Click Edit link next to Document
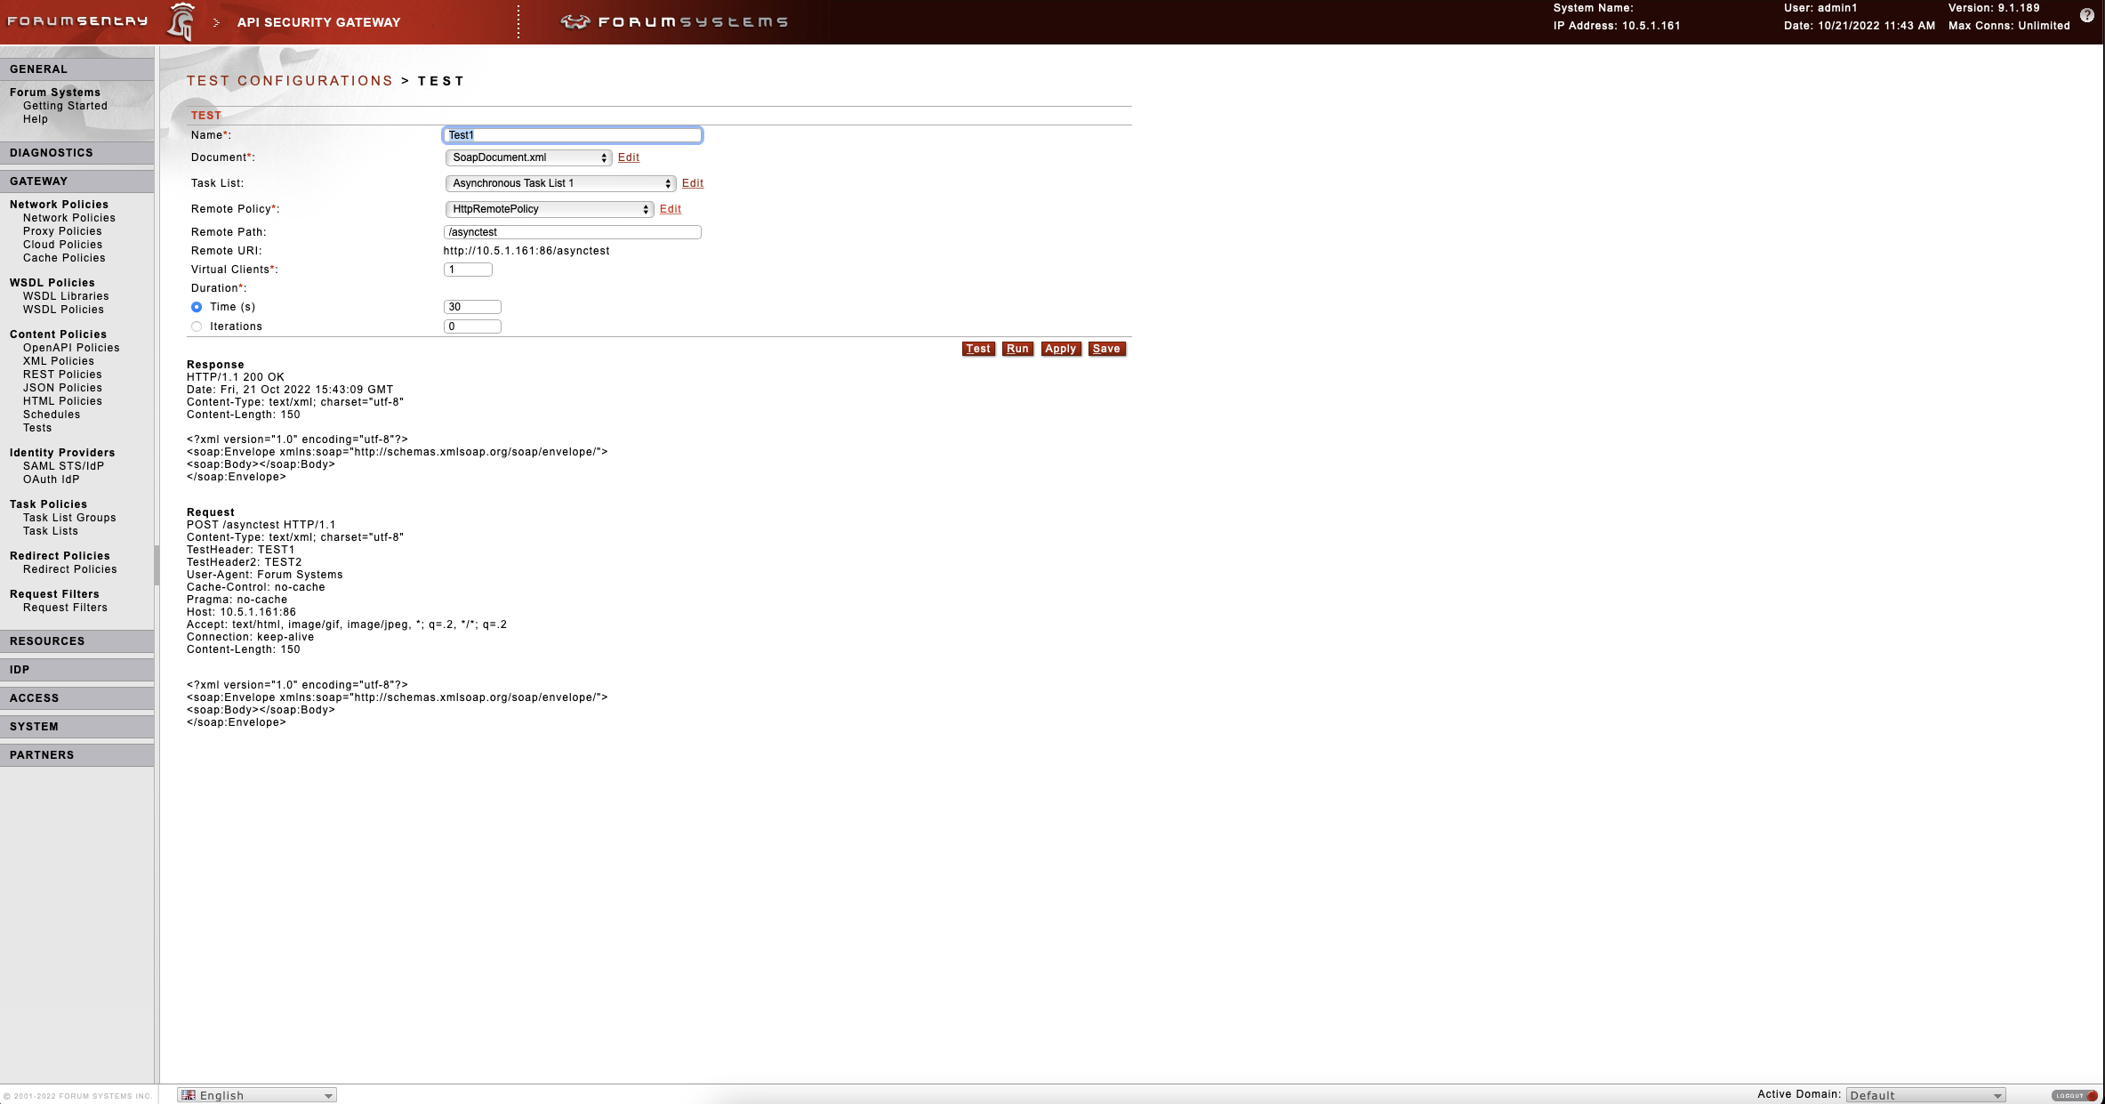This screenshot has height=1104, width=2105. point(629,157)
